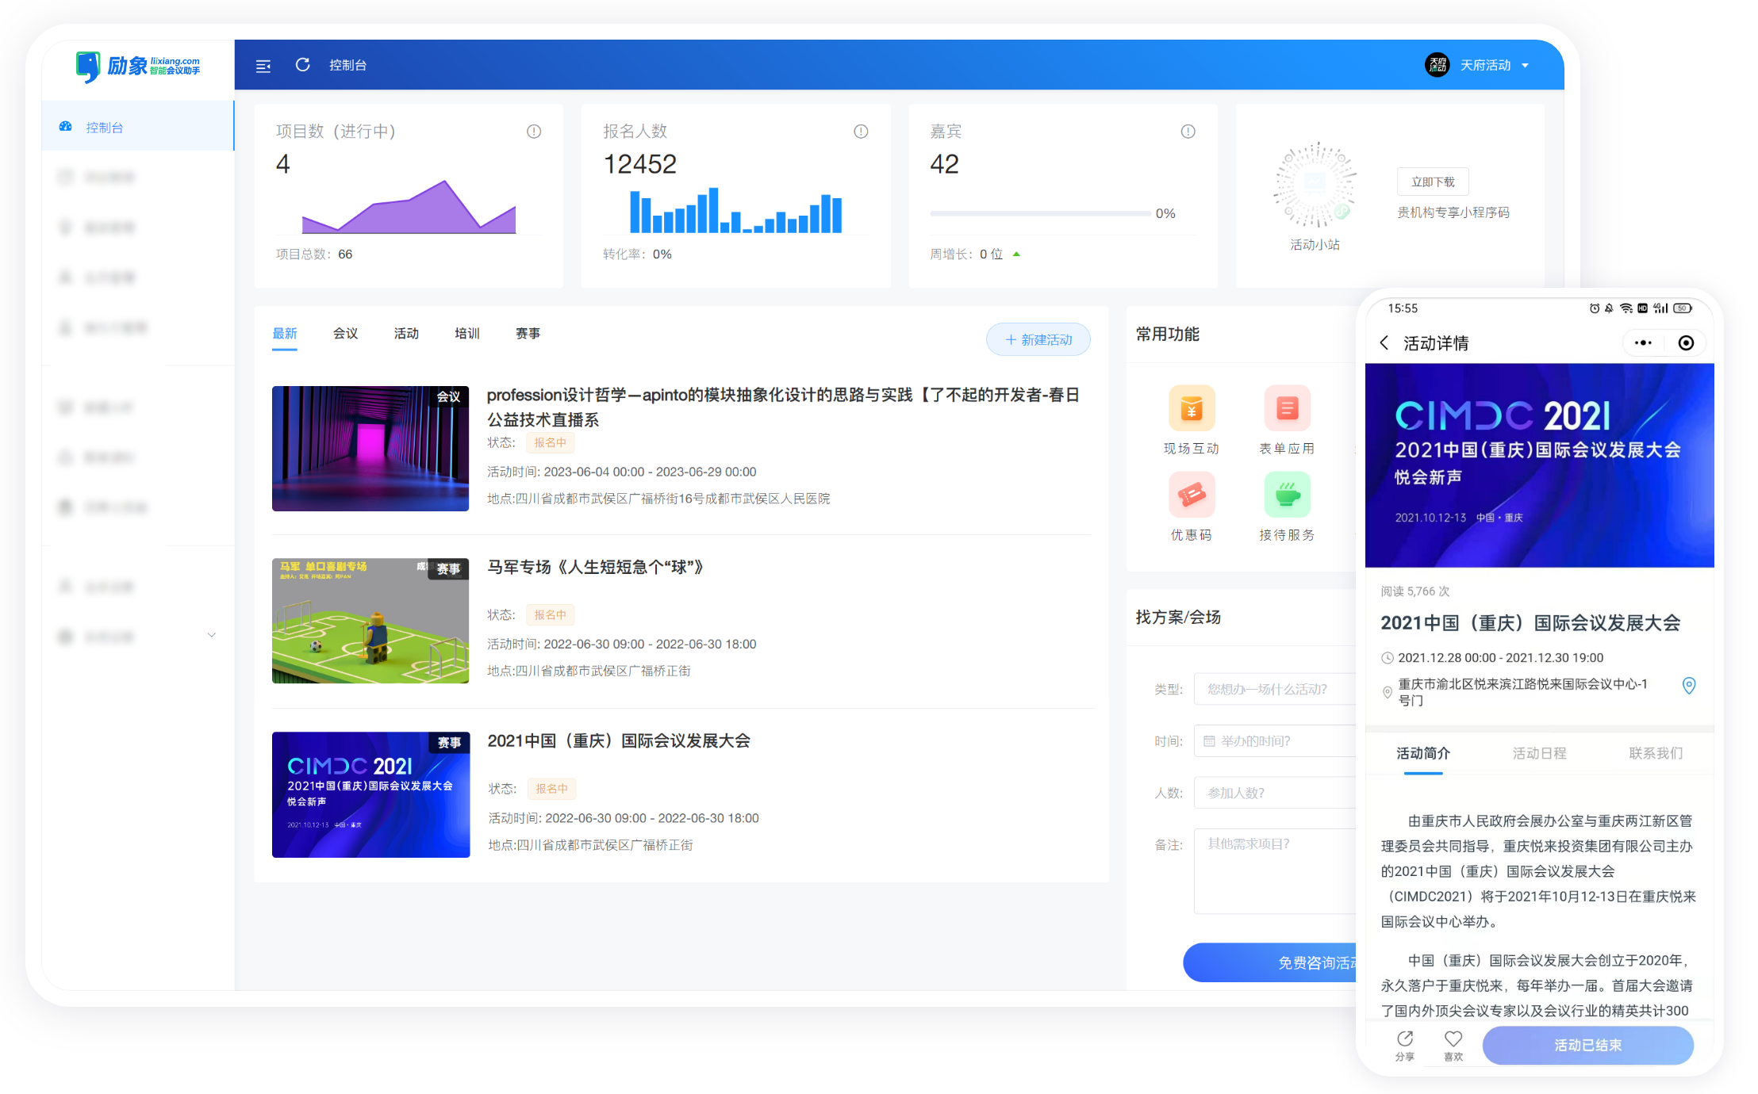
Task: Open the 现场互动 function icon
Action: pyautogui.click(x=1191, y=408)
